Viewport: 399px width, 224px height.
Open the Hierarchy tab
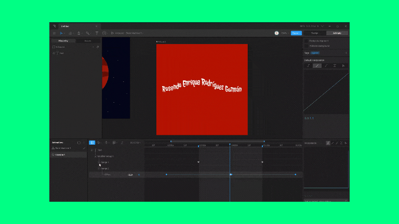click(63, 40)
